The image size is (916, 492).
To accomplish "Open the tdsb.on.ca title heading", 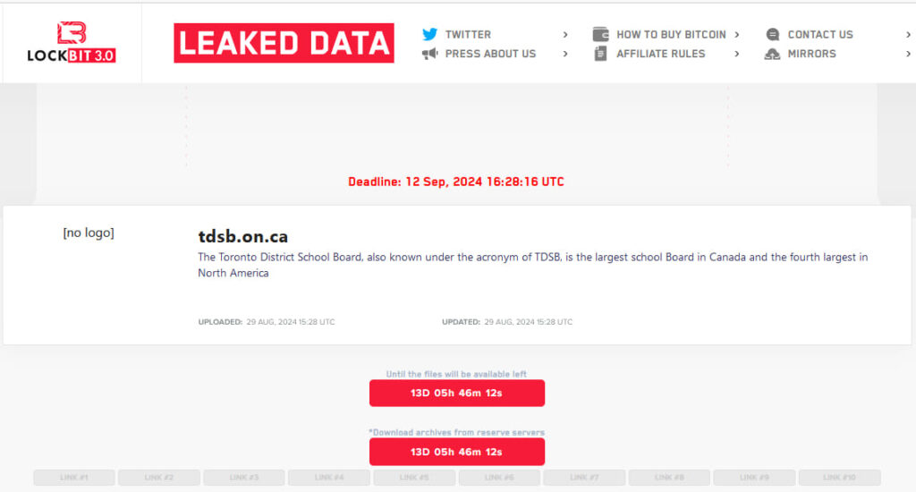I will pos(243,237).
